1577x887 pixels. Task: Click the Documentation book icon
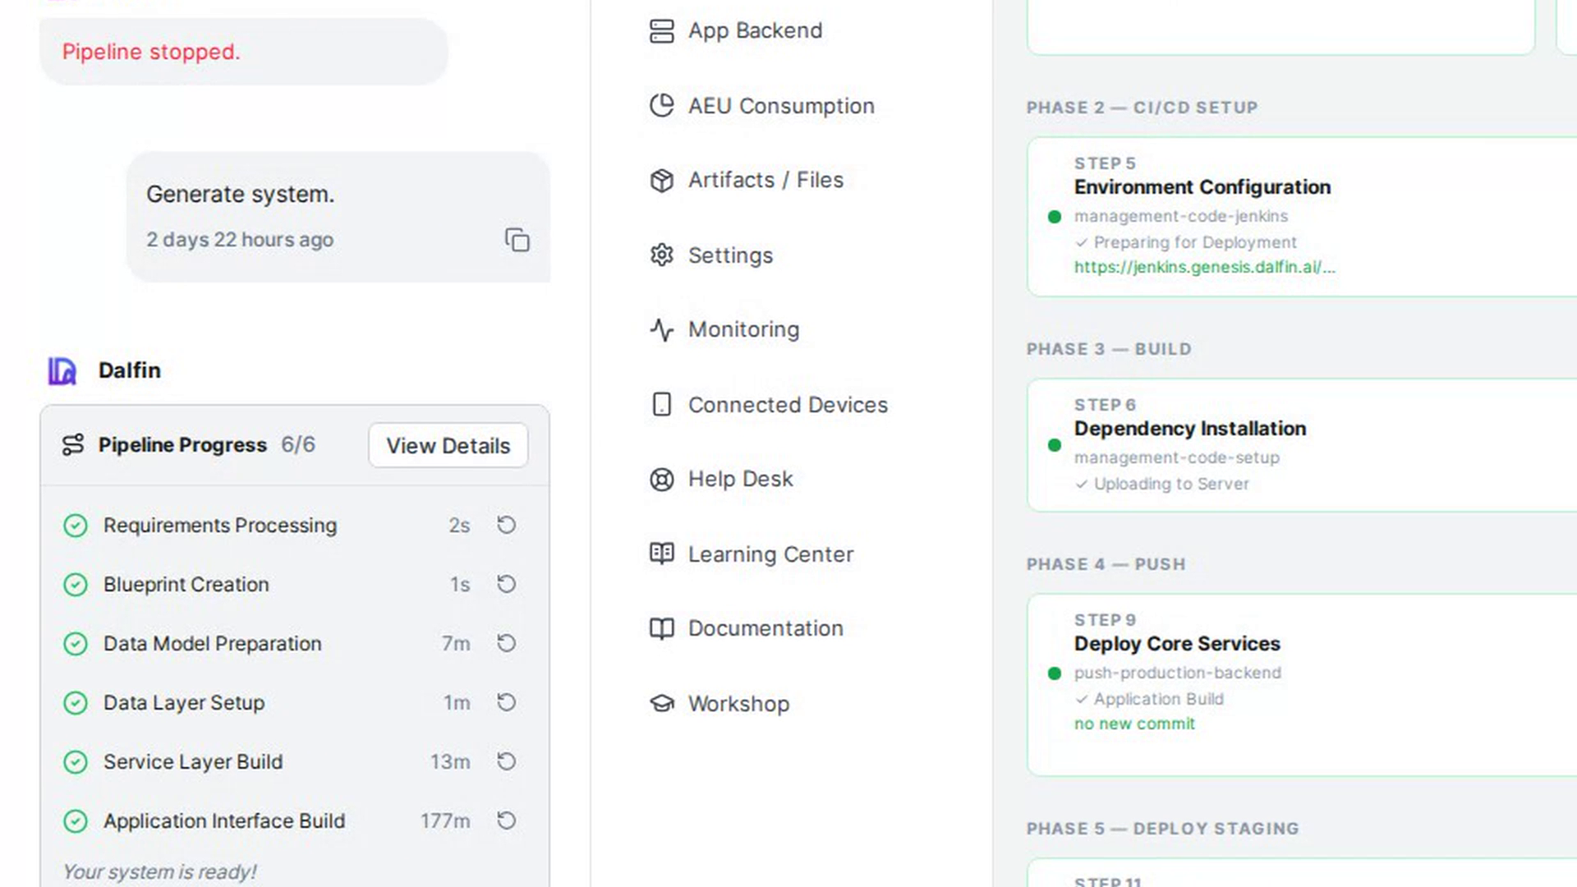(x=661, y=628)
